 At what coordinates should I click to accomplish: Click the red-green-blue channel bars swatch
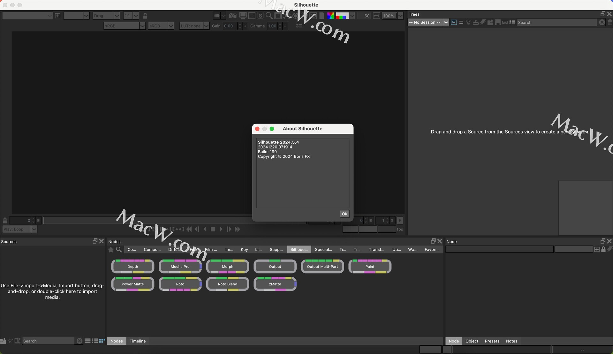coord(342,16)
